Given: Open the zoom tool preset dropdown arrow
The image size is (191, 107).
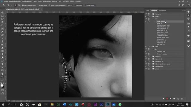Looking at the screenshot, I should coord(11,5).
